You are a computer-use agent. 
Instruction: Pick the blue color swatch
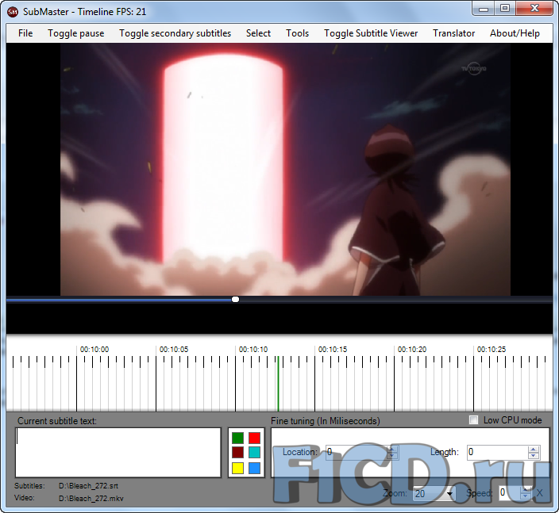(x=255, y=468)
